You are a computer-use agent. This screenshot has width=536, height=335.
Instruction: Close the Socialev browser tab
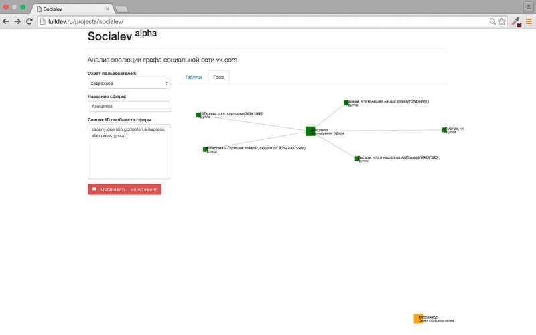click(107, 9)
